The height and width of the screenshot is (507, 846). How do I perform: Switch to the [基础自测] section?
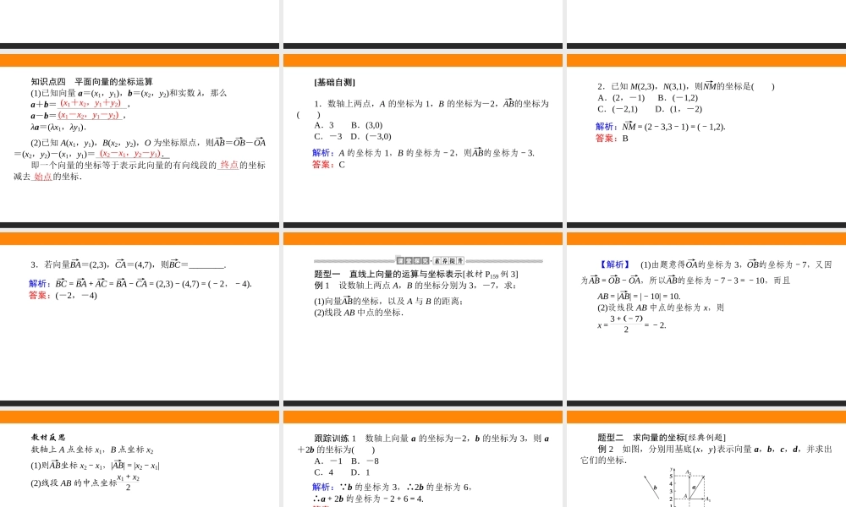[333, 81]
